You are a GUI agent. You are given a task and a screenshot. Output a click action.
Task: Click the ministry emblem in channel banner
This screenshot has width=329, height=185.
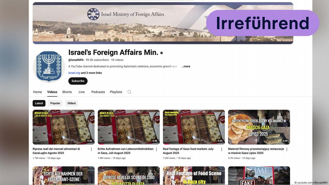93,14
